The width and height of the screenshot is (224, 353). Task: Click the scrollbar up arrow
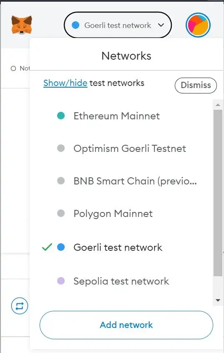tap(218, 105)
